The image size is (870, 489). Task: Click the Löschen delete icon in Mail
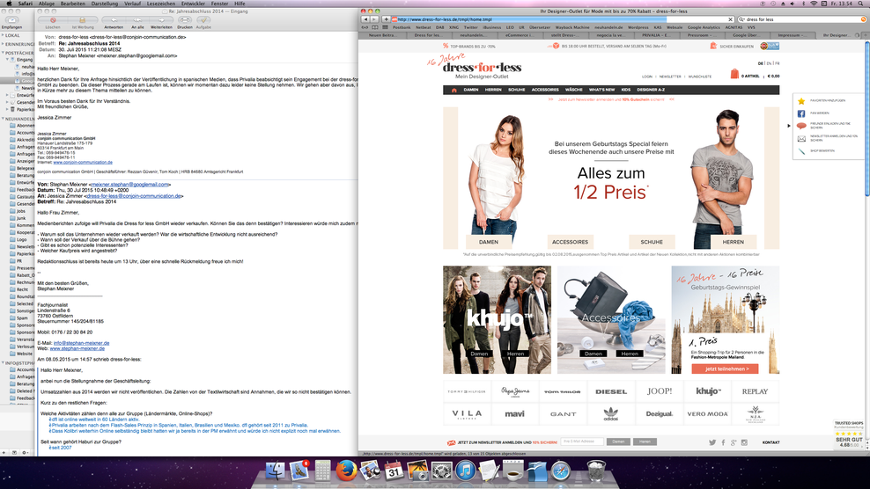[x=53, y=20]
